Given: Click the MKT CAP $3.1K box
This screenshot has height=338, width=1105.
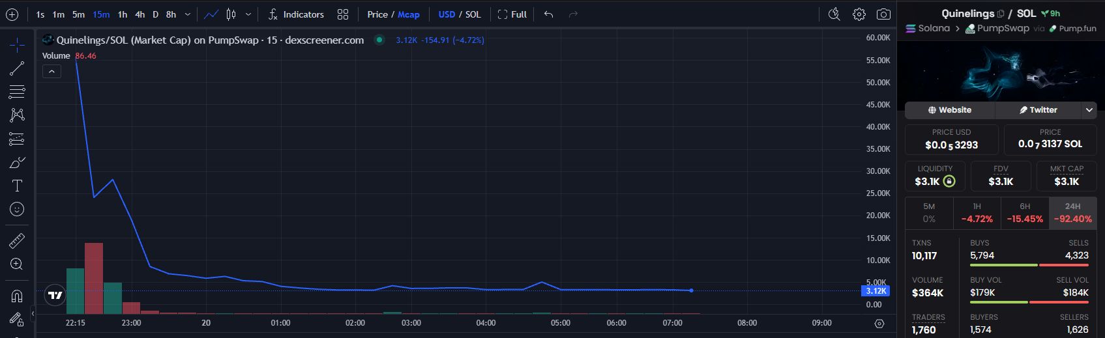Looking at the screenshot, I should click(1067, 176).
